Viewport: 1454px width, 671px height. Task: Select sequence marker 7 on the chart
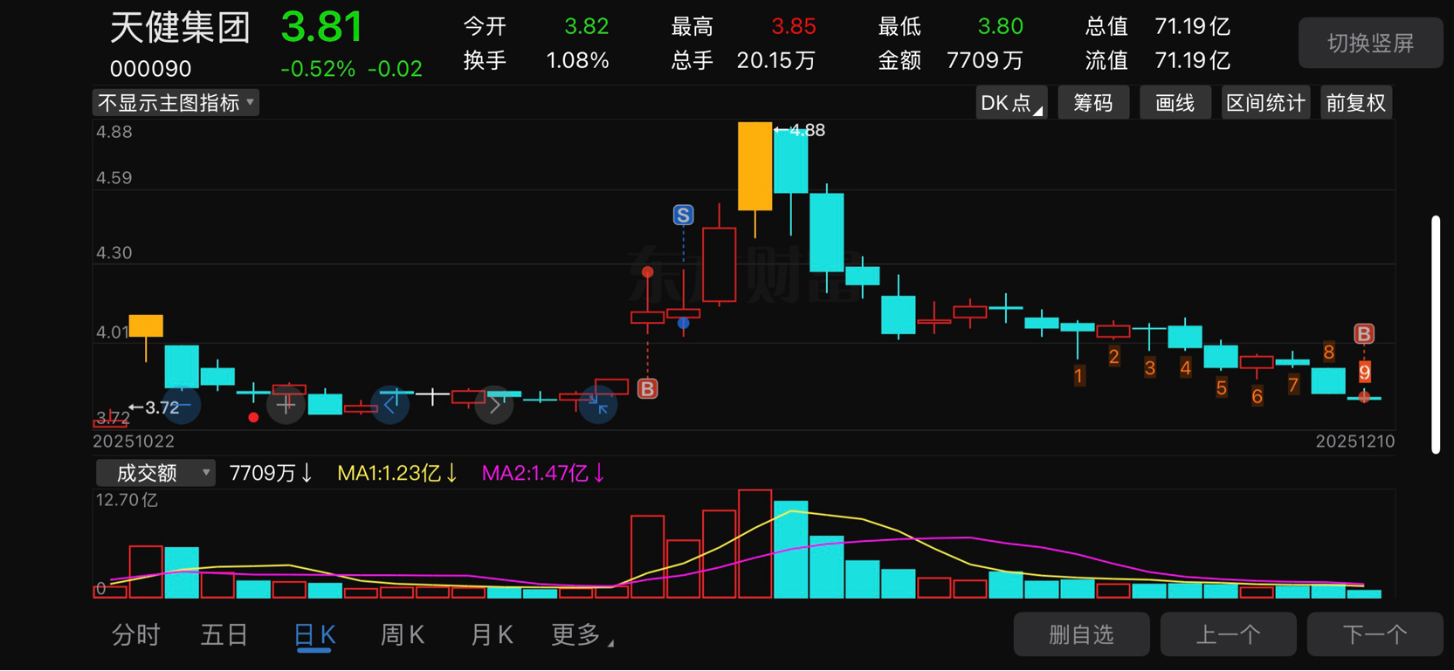[x=1292, y=385]
